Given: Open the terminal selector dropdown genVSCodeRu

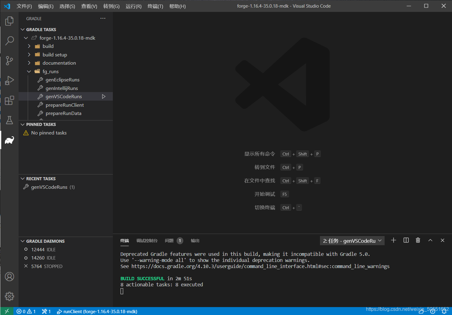Looking at the screenshot, I should (x=352, y=241).
